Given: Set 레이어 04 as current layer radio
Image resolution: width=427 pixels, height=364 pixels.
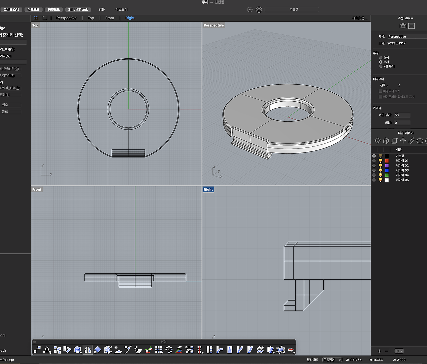Looking at the screenshot, I should pos(374,175).
